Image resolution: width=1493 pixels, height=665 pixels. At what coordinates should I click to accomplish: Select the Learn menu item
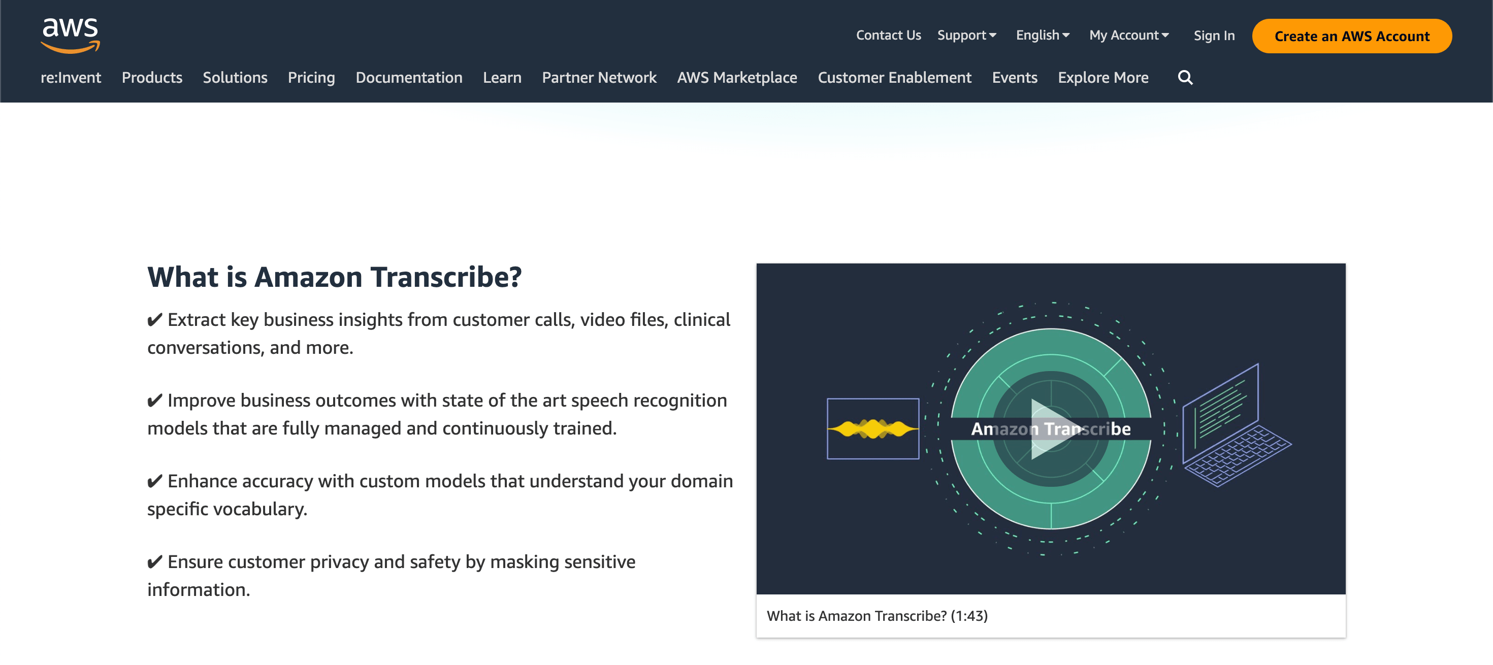(x=502, y=77)
